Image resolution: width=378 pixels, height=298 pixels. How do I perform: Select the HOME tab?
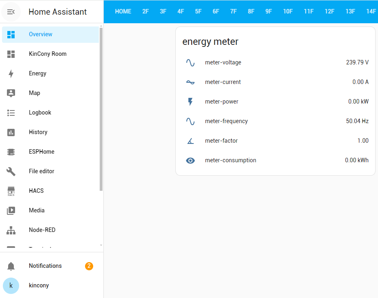[123, 11]
